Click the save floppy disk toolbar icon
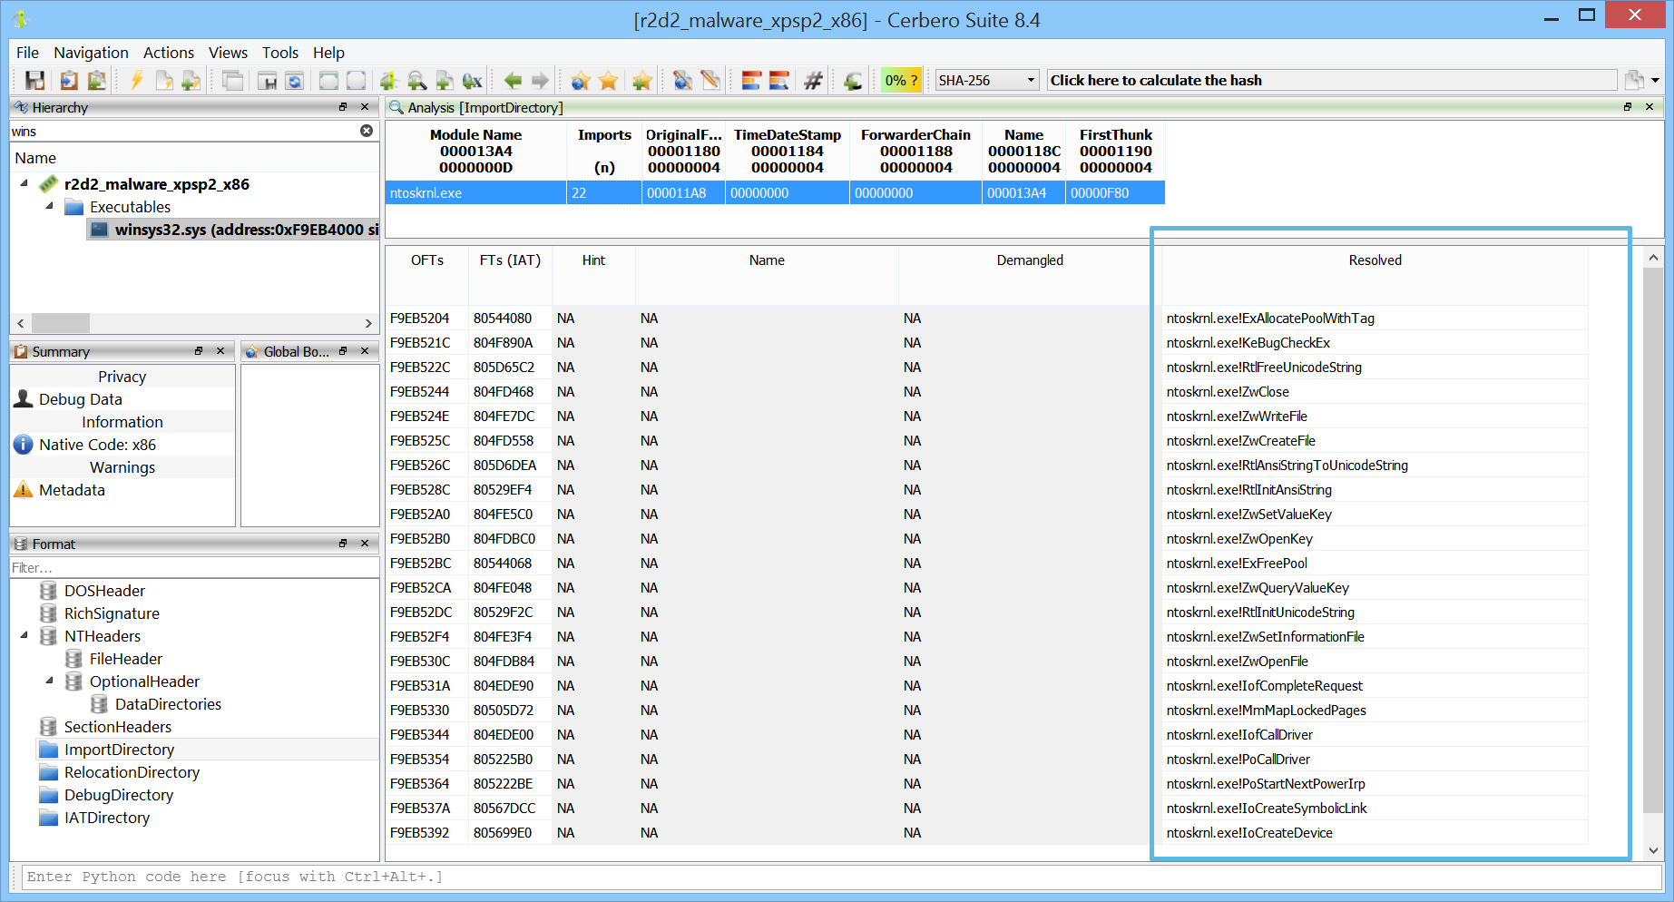The width and height of the screenshot is (1674, 902). [x=34, y=81]
